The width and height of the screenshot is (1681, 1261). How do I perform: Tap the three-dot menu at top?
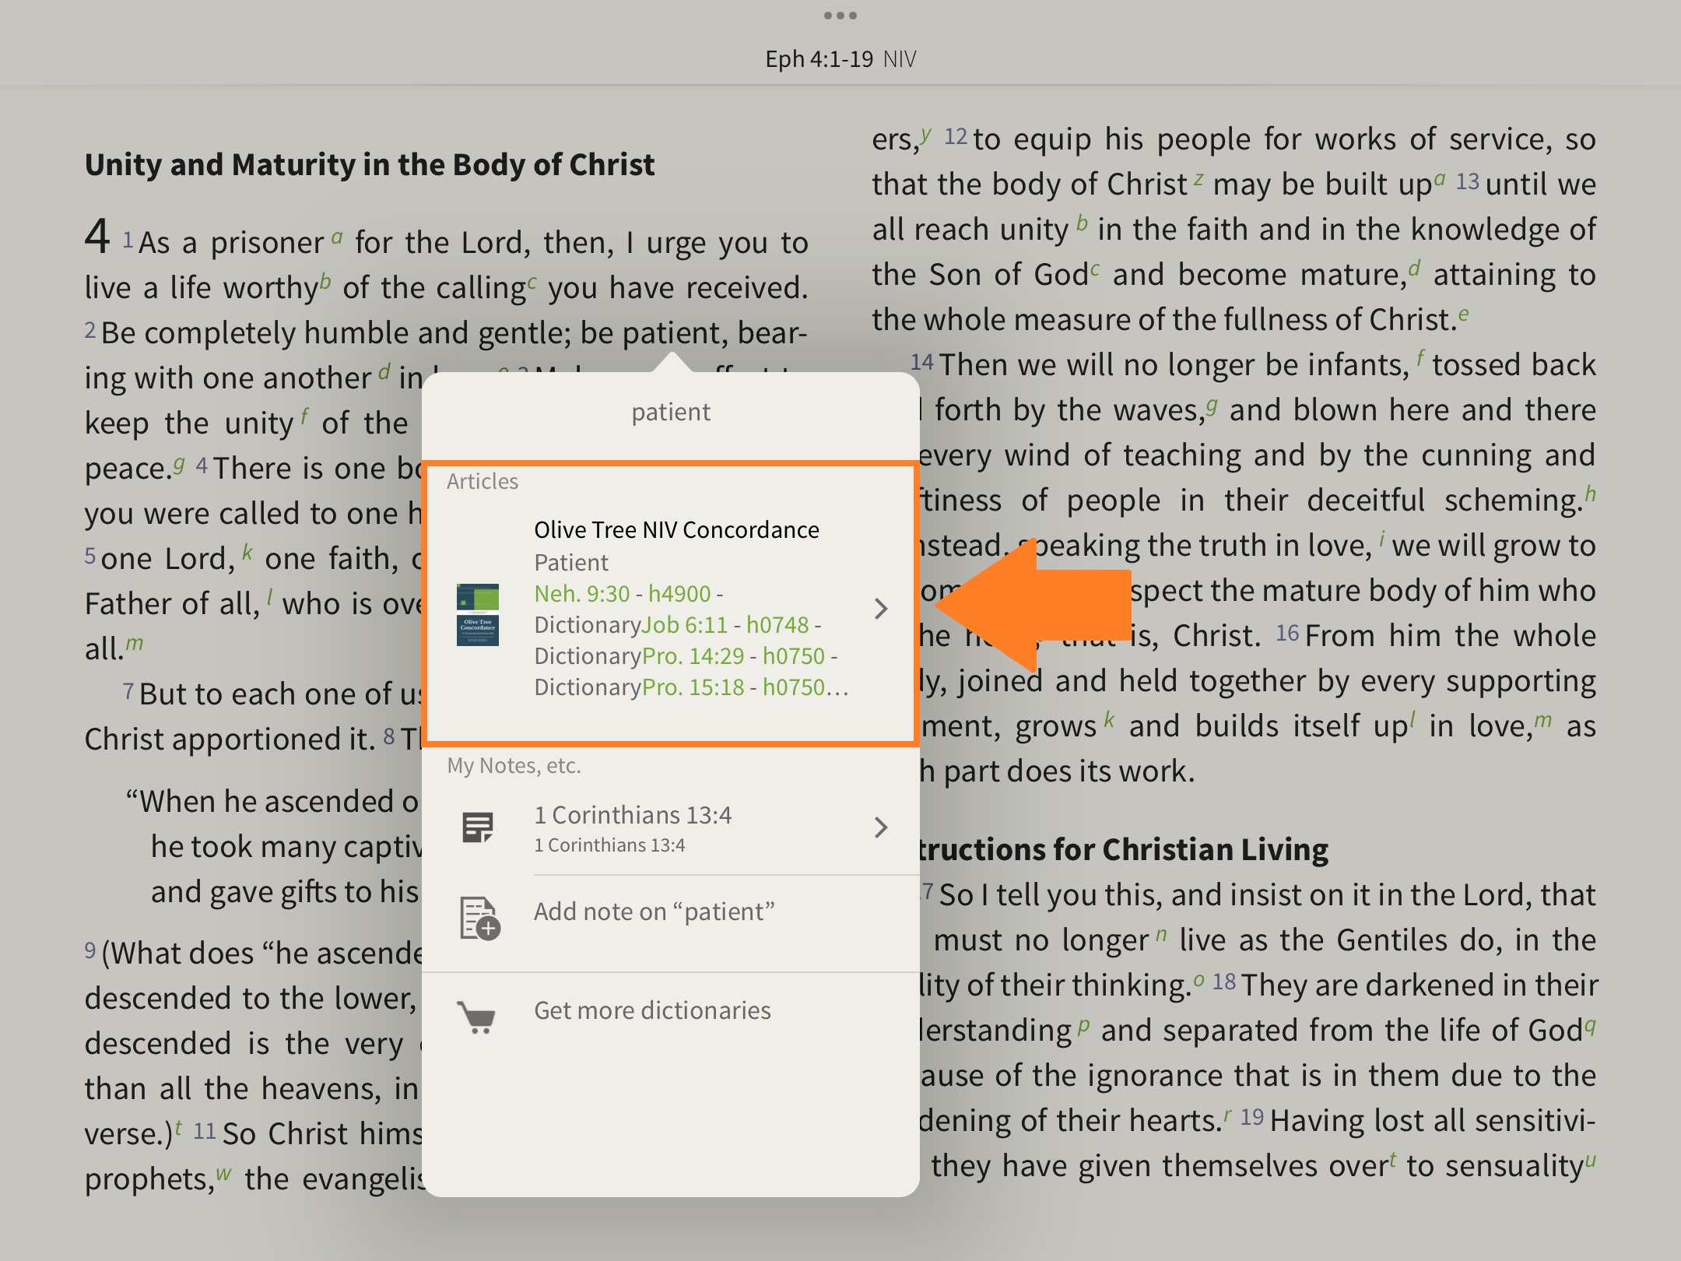pyautogui.click(x=840, y=16)
